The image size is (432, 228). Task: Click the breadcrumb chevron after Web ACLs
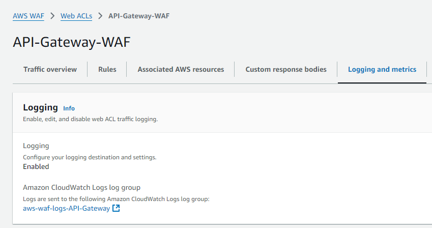100,16
